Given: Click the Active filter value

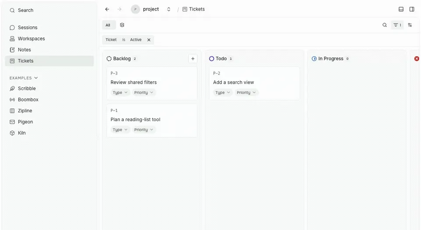Looking at the screenshot, I should click(136, 40).
